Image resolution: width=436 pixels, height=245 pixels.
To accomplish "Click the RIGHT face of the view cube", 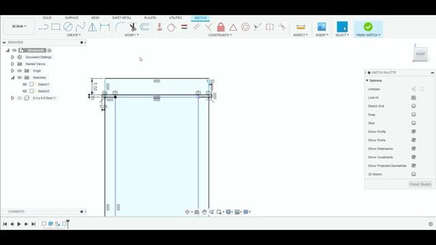I will tap(420, 54).
